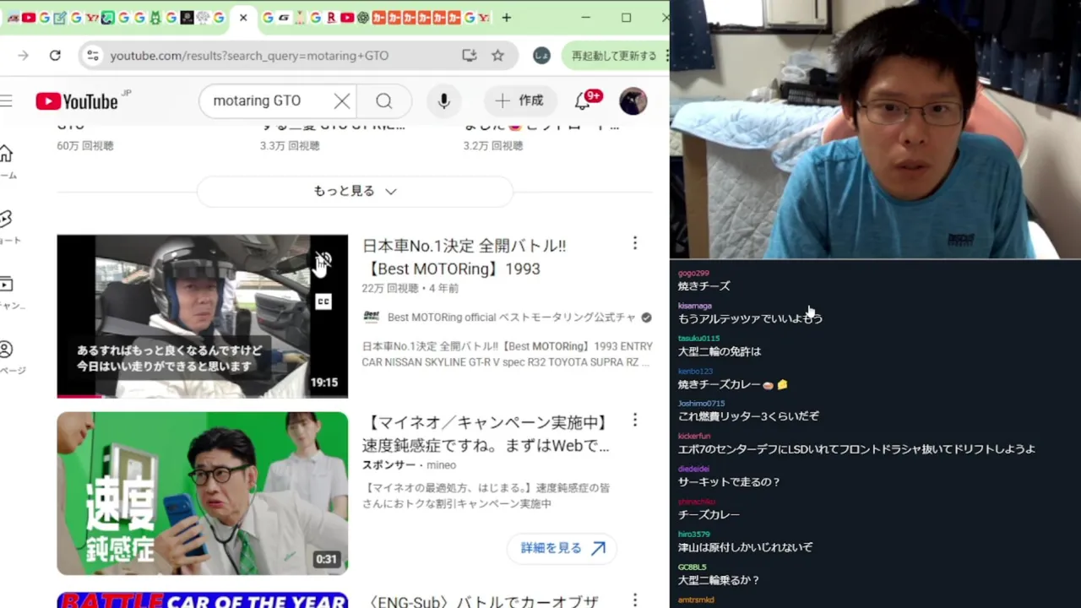
Task: Open the YouTube account avatar menu
Action: [x=633, y=101]
